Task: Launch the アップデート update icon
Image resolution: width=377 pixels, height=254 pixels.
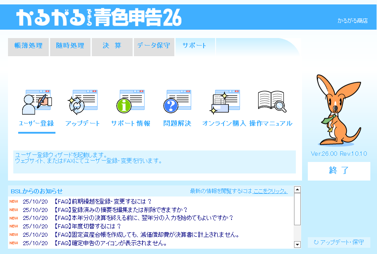Action: 82,102
